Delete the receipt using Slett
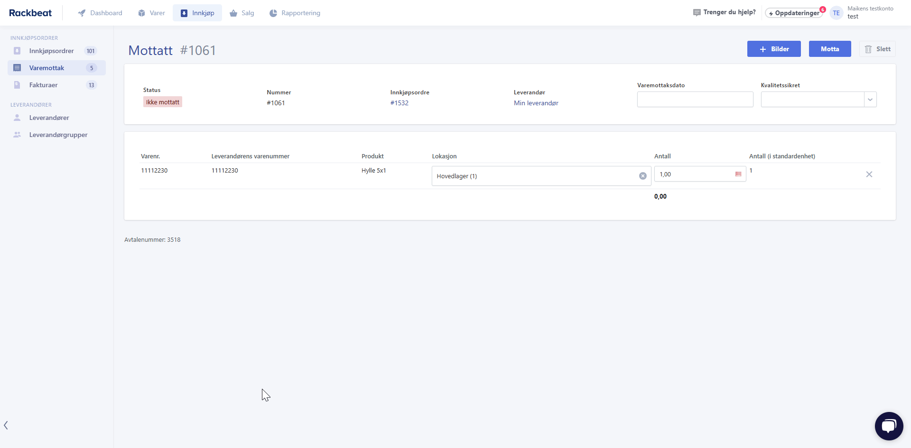This screenshot has height=448, width=911. (x=877, y=49)
